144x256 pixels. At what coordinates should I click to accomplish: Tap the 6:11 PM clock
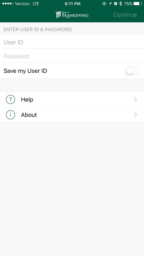72,4
